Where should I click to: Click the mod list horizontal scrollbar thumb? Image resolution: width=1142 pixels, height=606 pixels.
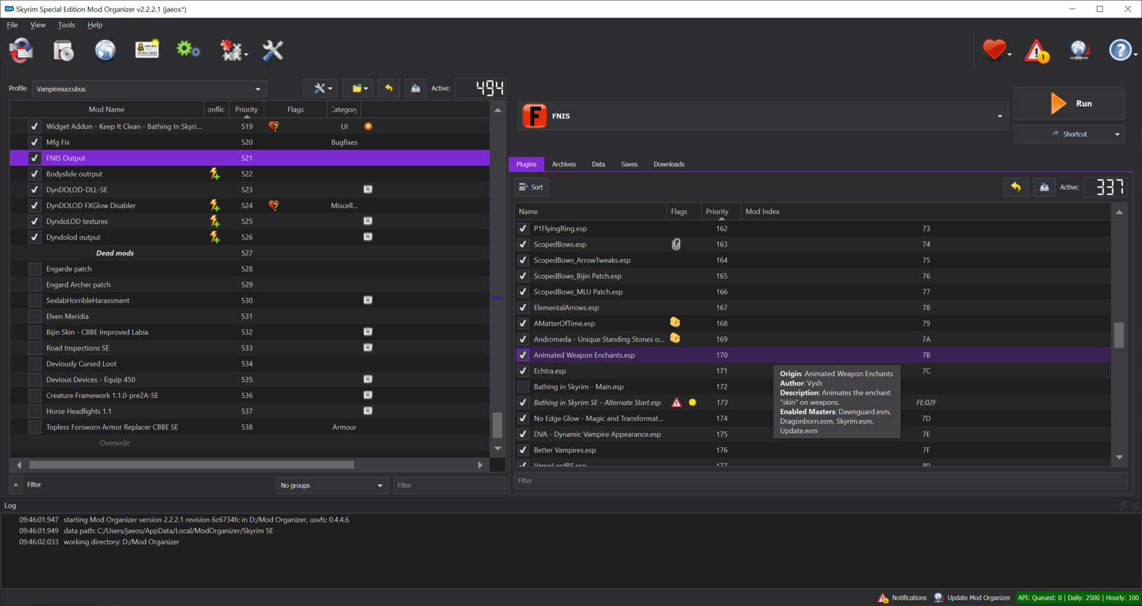pos(192,465)
